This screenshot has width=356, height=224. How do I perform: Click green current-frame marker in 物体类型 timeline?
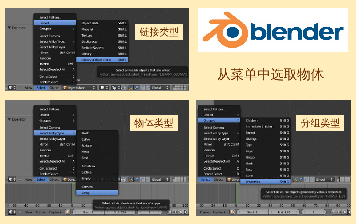[73, 193]
